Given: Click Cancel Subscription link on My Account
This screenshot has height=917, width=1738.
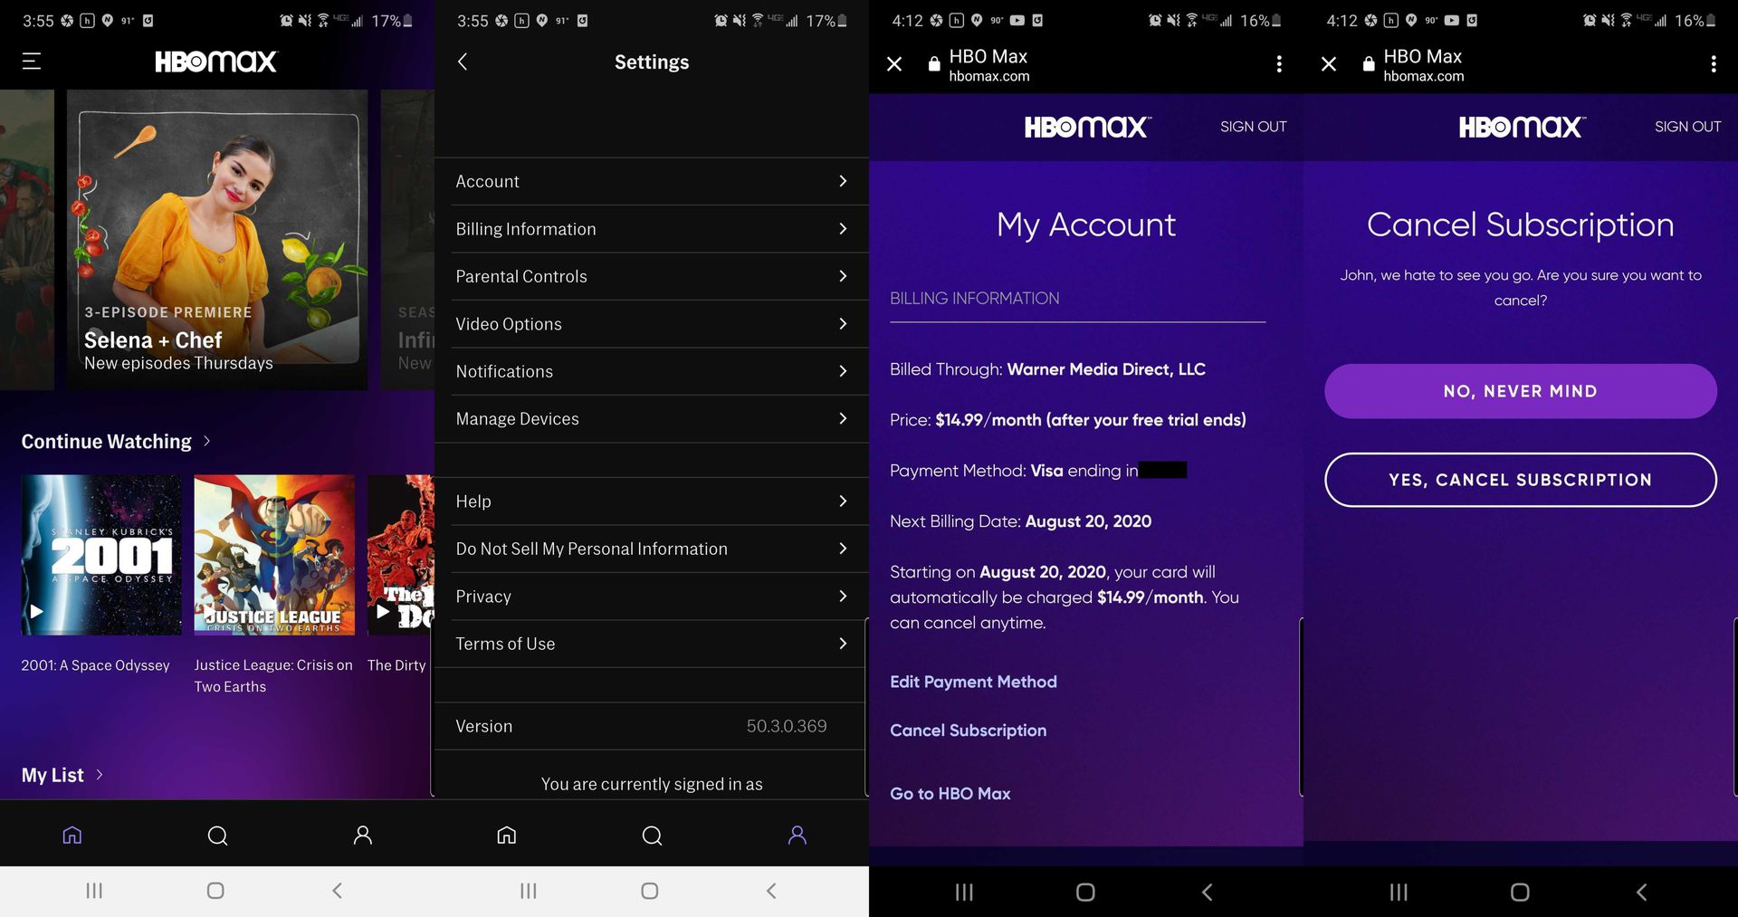Looking at the screenshot, I should click(x=968, y=731).
